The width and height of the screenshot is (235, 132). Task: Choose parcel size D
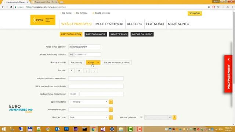tap(94, 70)
